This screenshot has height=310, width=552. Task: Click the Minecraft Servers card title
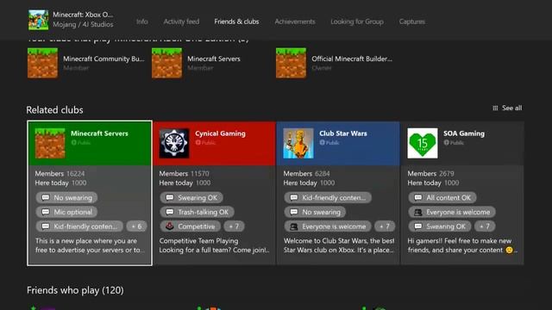(x=99, y=133)
